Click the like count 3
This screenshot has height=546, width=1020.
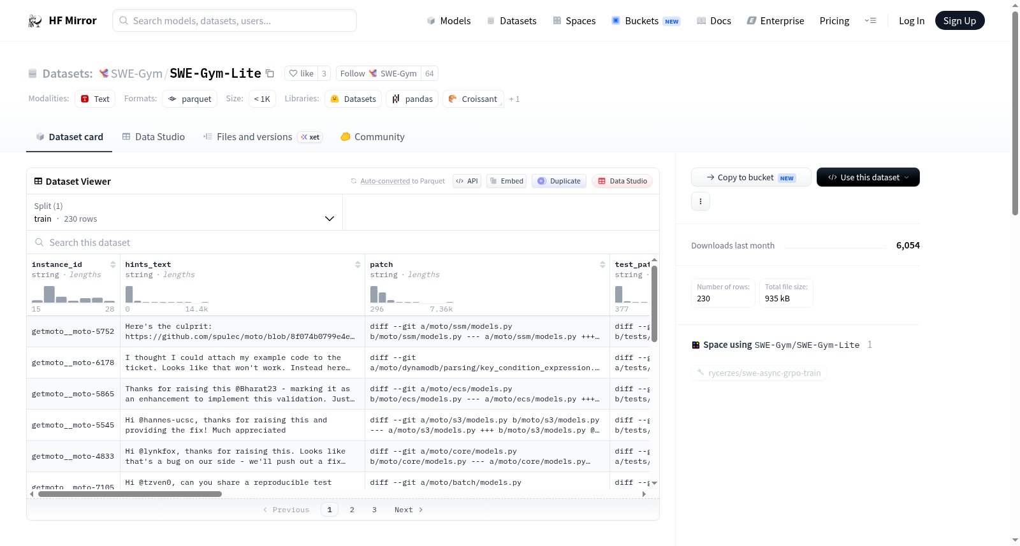pos(324,73)
